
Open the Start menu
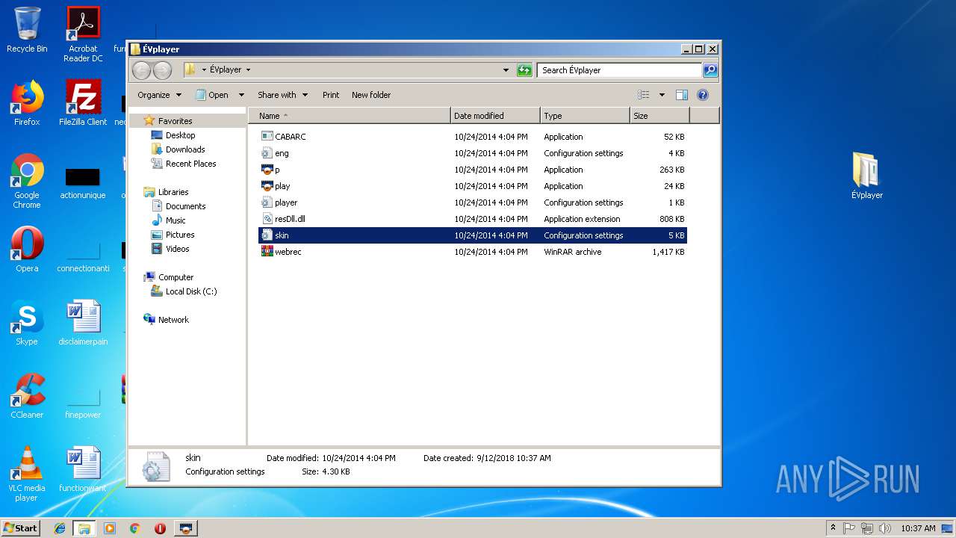(20, 528)
